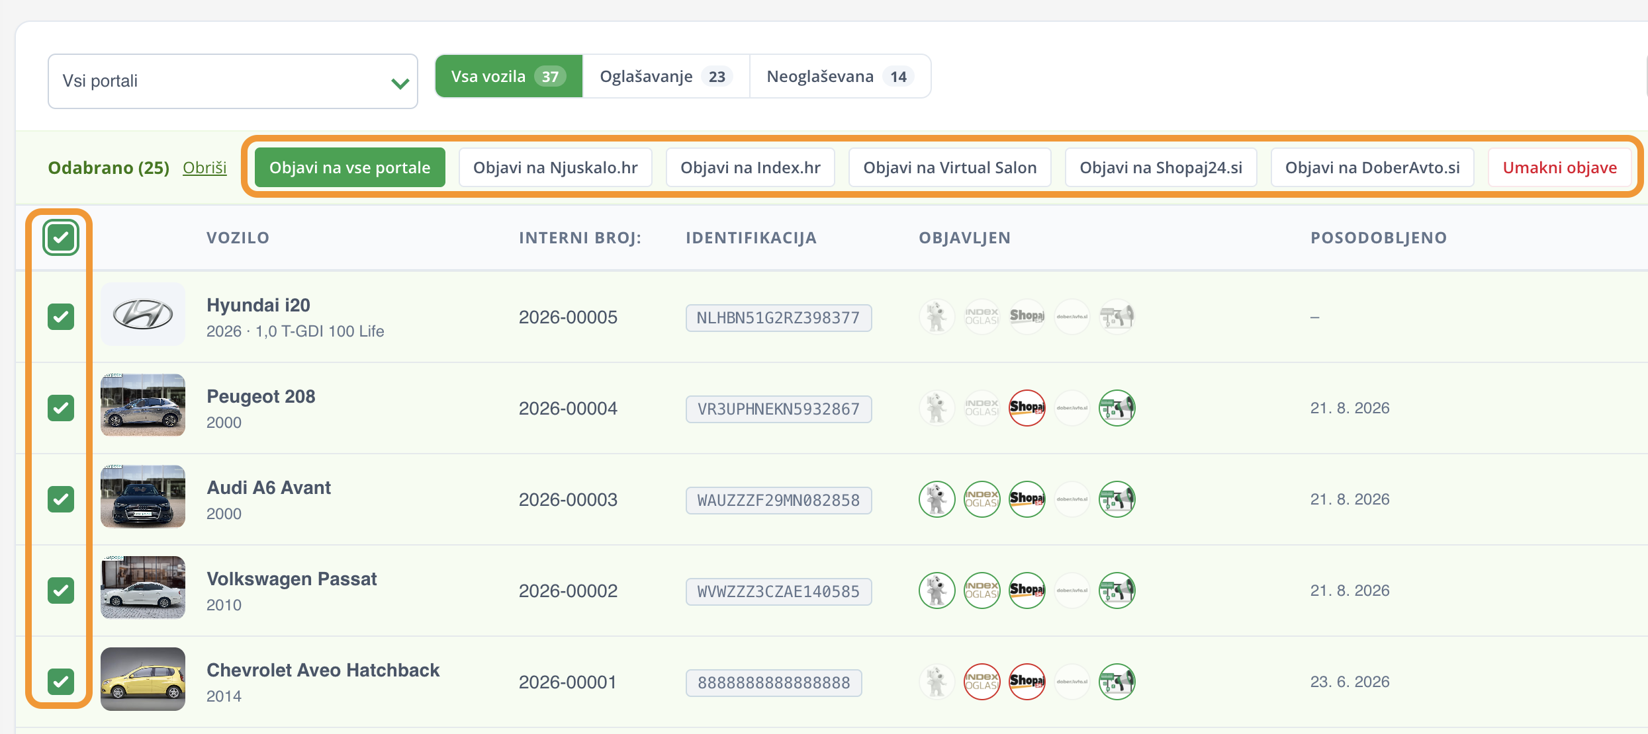The image size is (1648, 734).
Task: Click Objavi na vse portale button
Action: point(350,168)
